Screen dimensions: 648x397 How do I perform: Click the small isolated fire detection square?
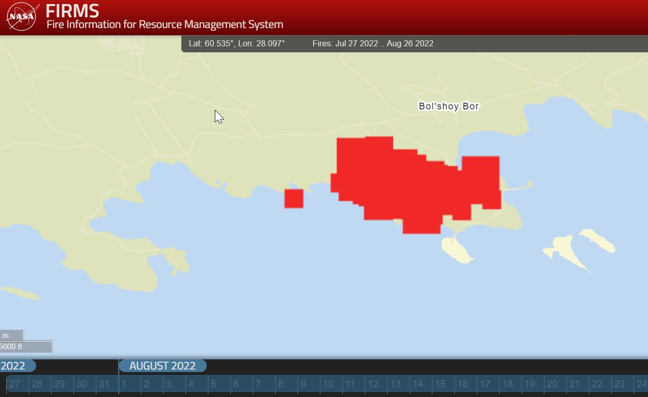(x=294, y=198)
